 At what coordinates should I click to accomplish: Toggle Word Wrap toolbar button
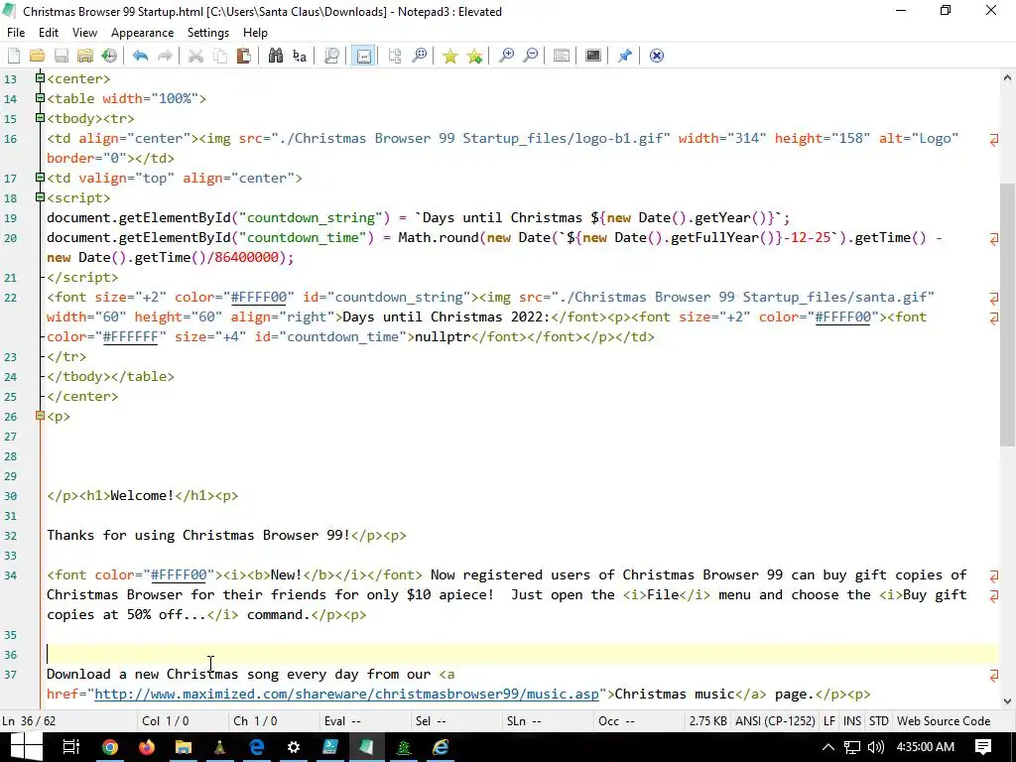coord(363,56)
